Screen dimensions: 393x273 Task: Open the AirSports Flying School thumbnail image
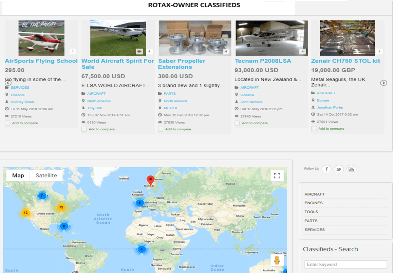click(41, 38)
